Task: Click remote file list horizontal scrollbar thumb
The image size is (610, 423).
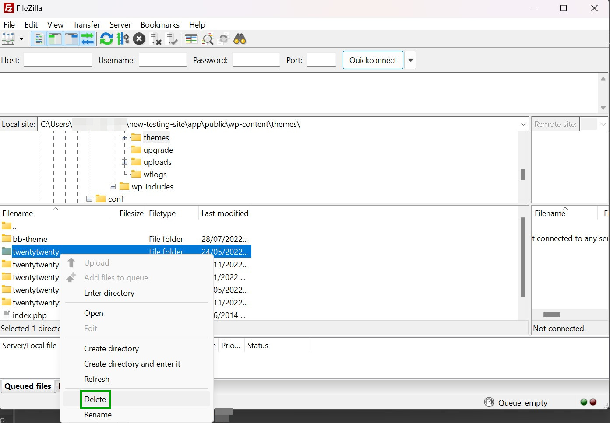Action: [552, 315]
